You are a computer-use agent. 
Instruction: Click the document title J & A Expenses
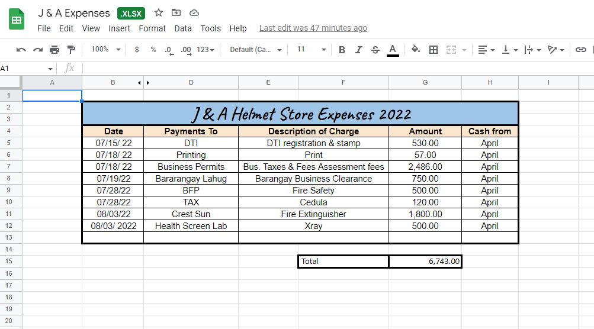click(74, 13)
